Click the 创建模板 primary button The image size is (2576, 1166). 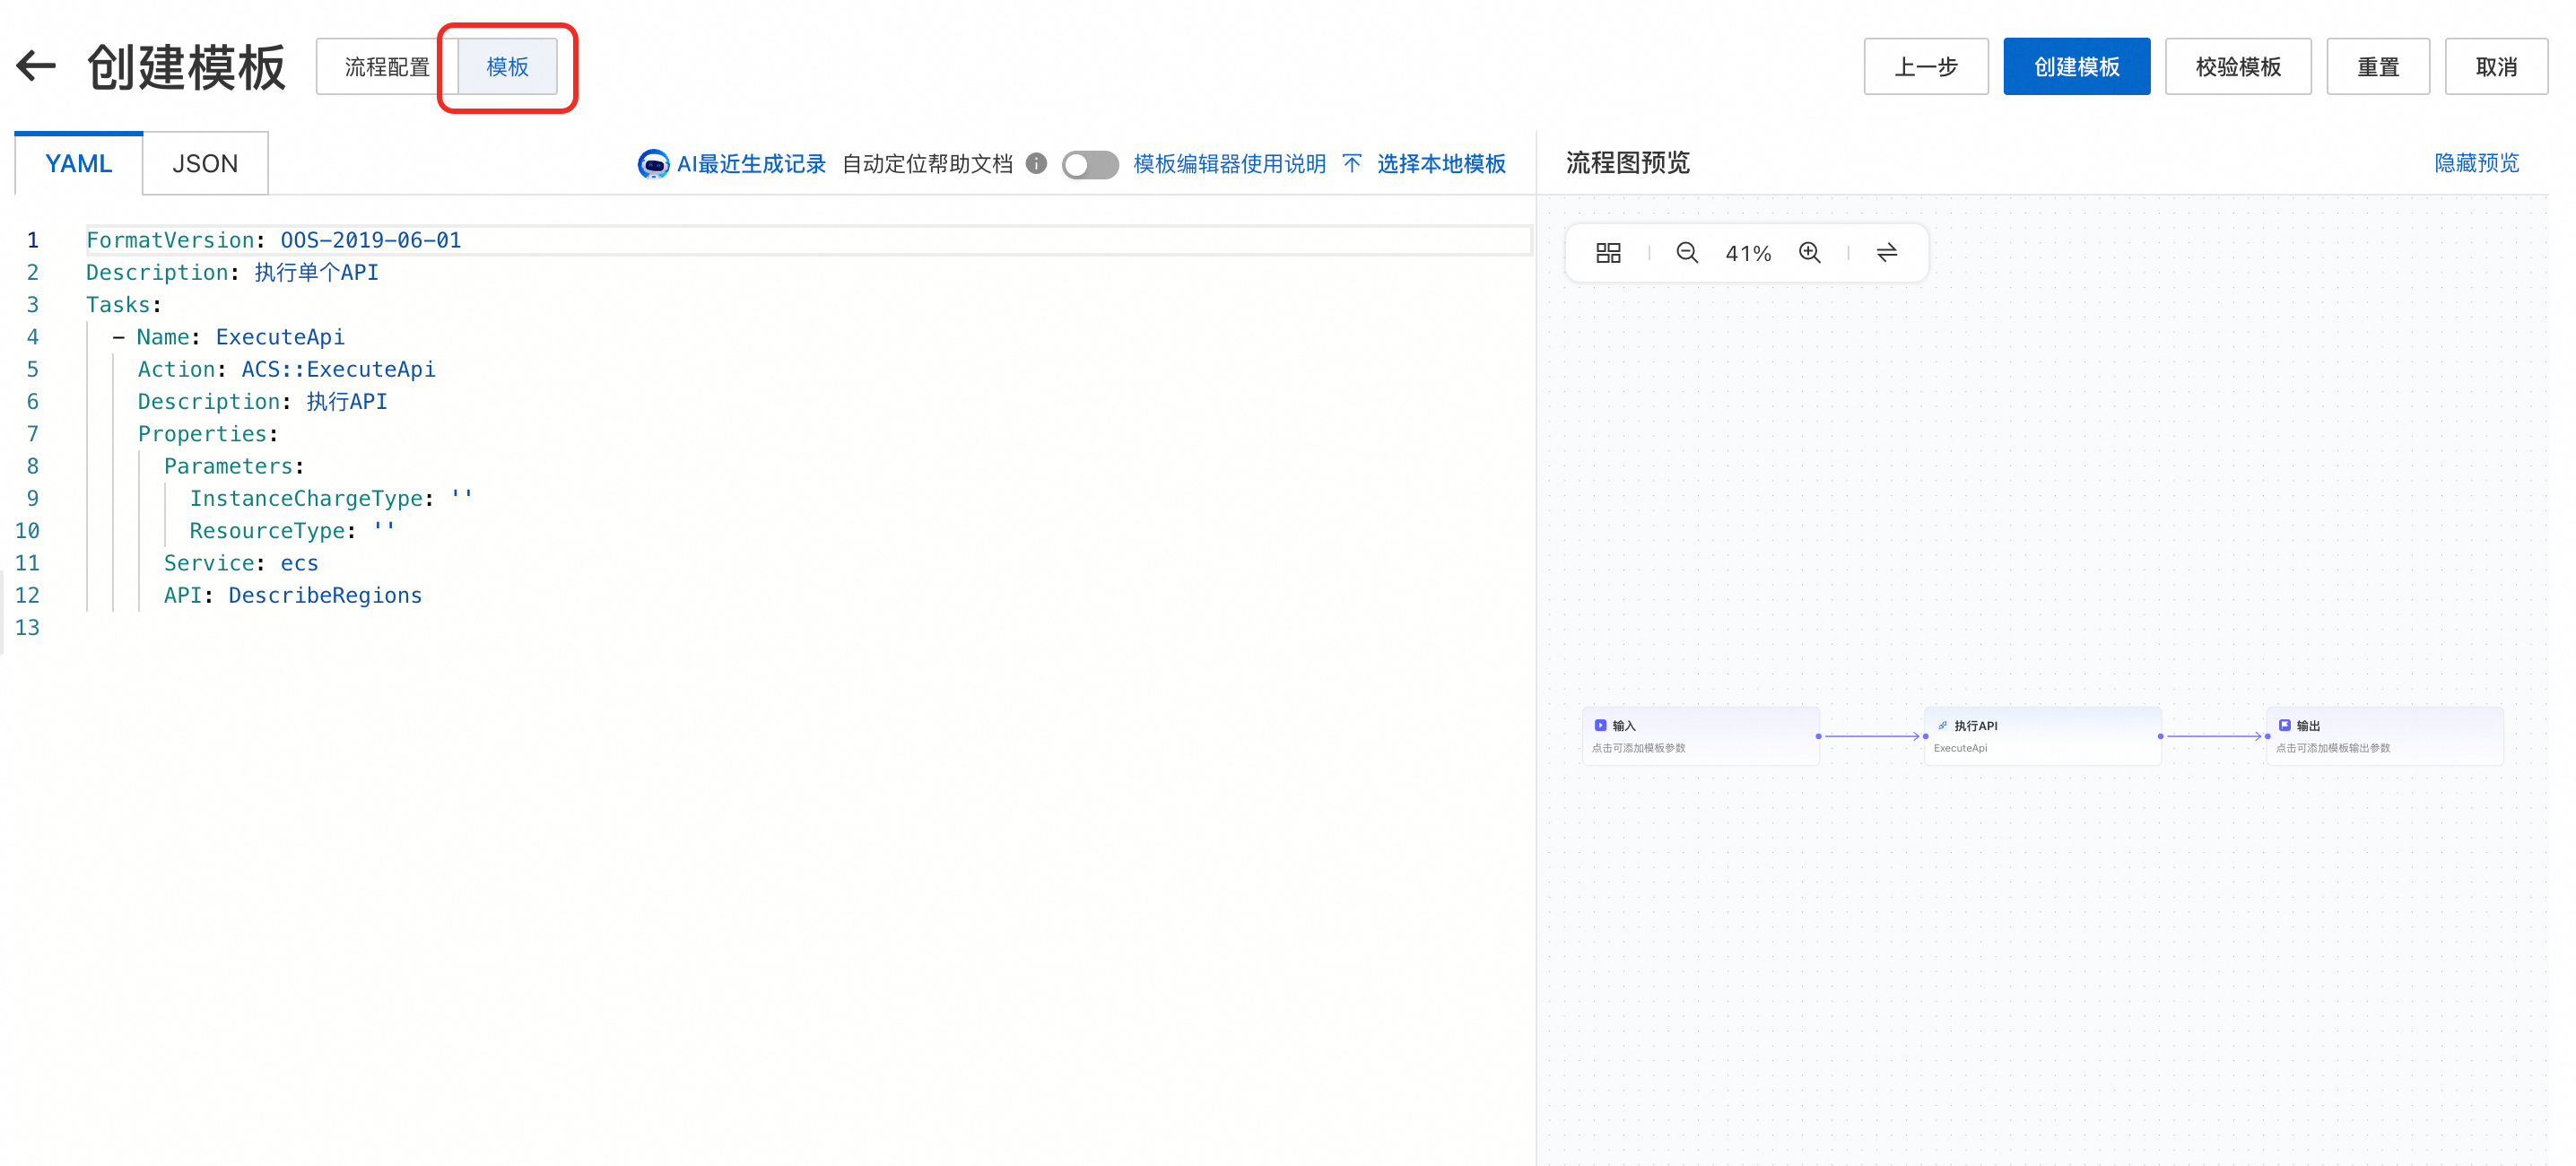2076,67
